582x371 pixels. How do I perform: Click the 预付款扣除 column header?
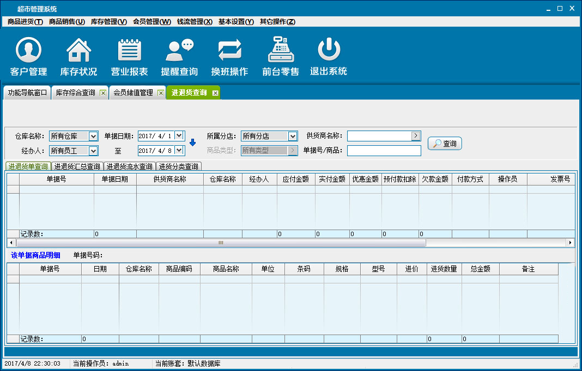400,179
